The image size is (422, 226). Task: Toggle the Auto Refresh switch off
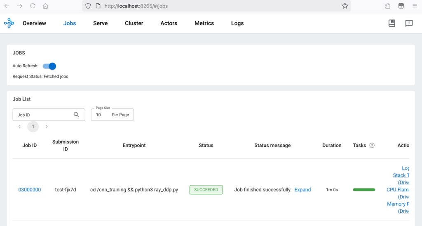pyautogui.click(x=49, y=66)
